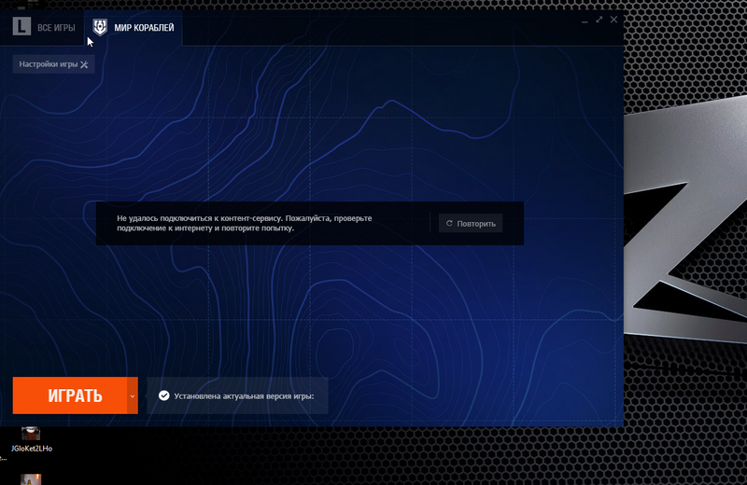Click the orange ИГРАТЬ button
Image resolution: width=747 pixels, height=485 pixels.
point(69,395)
